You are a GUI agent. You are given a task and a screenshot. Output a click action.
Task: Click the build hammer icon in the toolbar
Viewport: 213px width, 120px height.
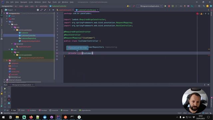[x=134, y=6]
